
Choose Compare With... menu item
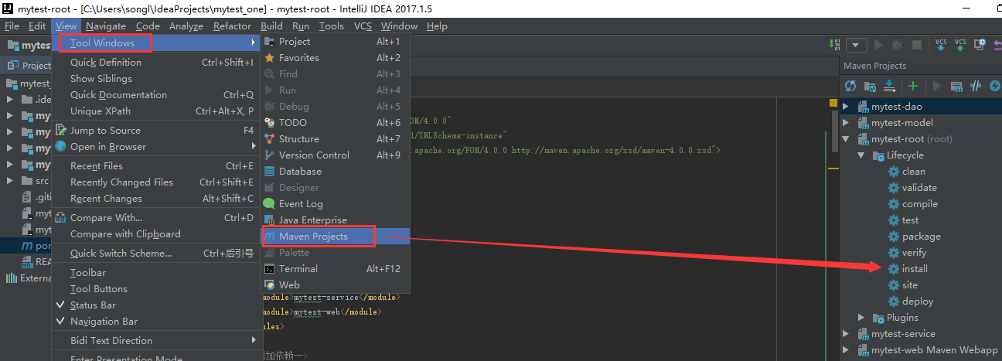pyautogui.click(x=155, y=218)
